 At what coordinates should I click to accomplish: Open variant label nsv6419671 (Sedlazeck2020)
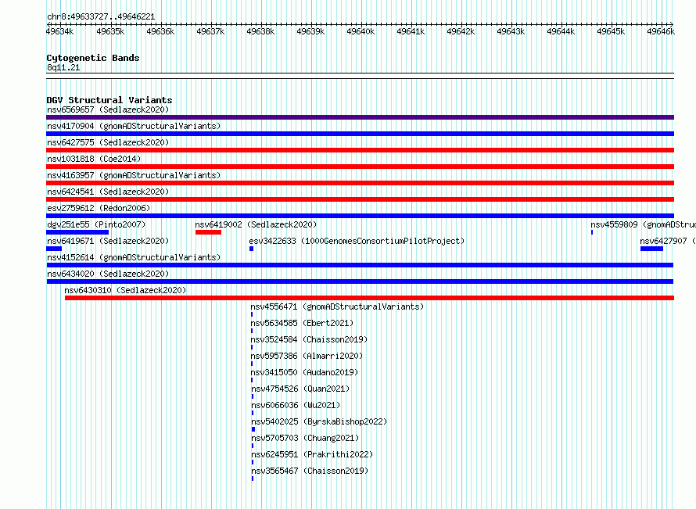(x=108, y=241)
